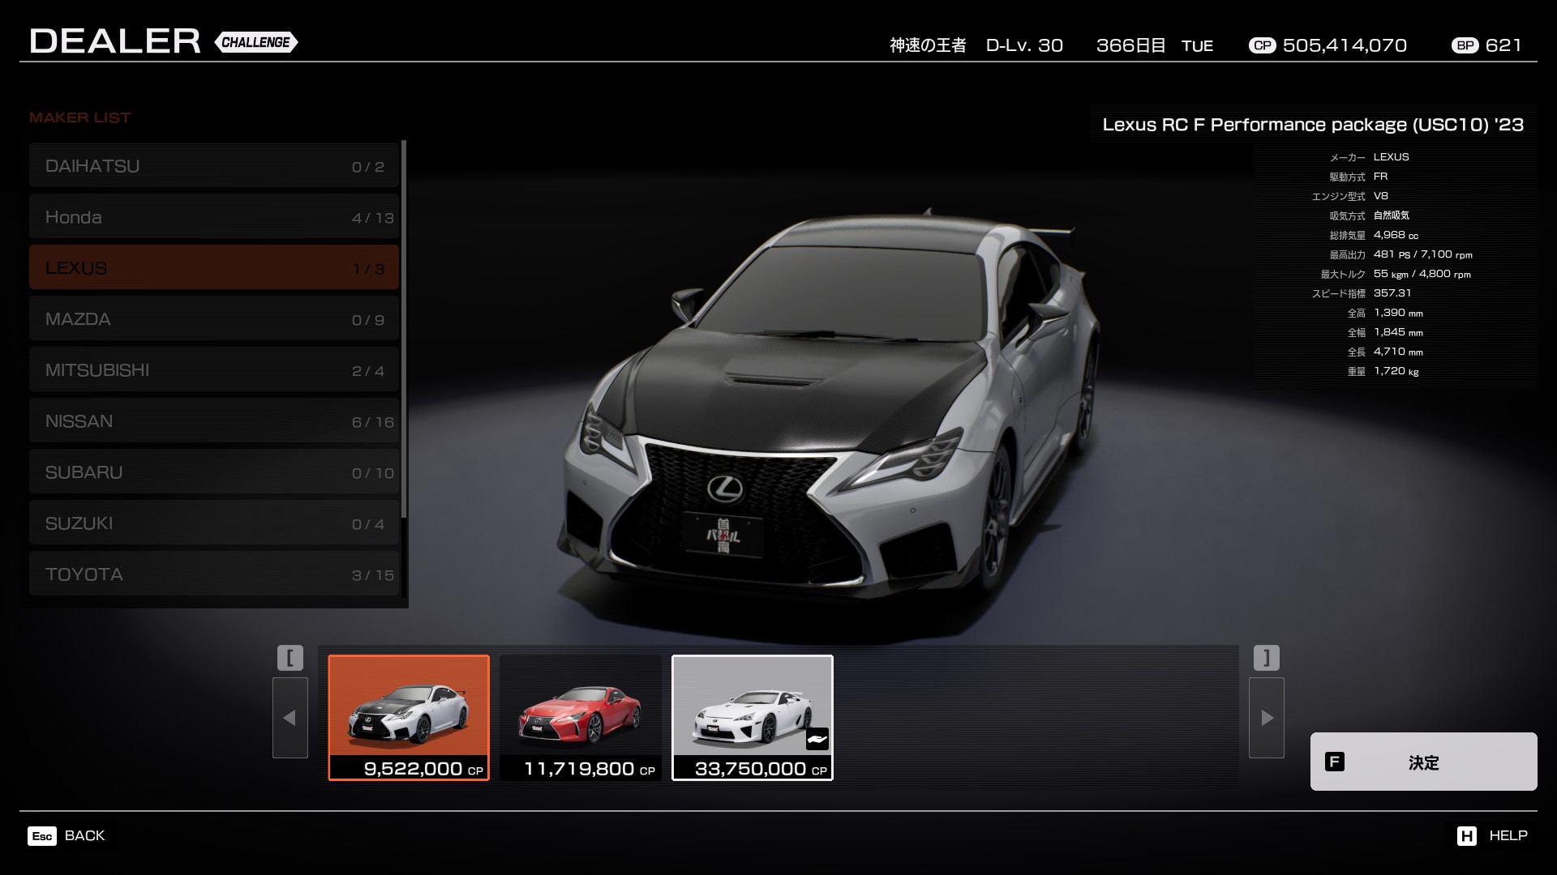The image size is (1557, 875).
Task: Go BACK to previous screen
Action: [84, 836]
